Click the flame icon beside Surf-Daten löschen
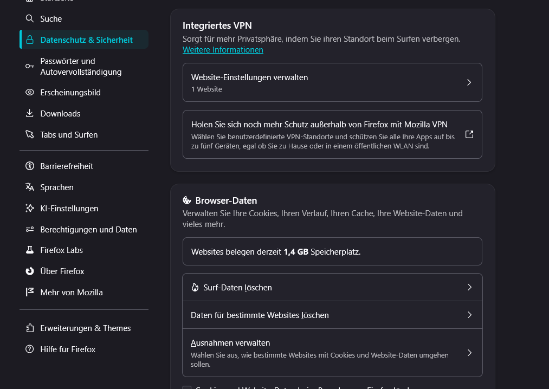Image resolution: width=549 pixels, height=389 pixels. (x=195, y=288)
